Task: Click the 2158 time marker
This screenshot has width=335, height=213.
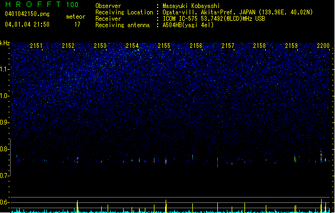Action: (x=259, y=46)
